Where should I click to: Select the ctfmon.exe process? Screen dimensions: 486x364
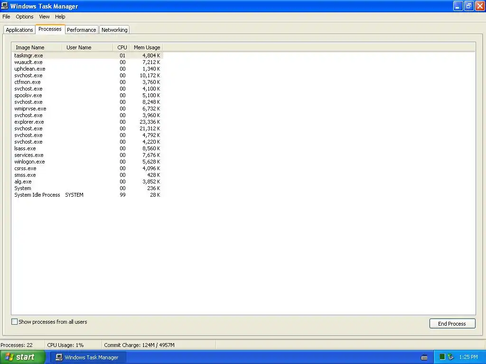point(87,82)
